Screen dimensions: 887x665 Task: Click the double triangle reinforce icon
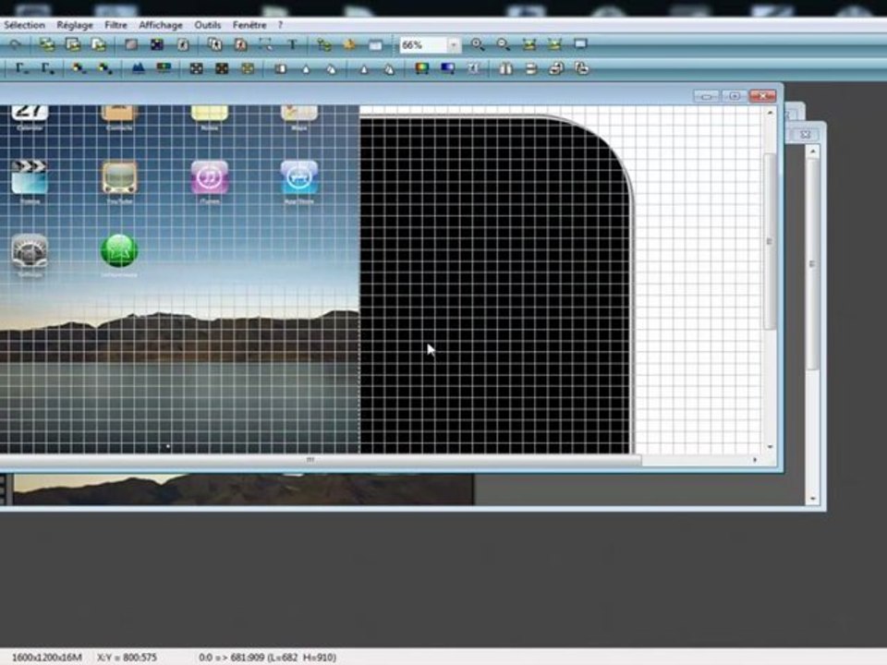pos(390,69)
